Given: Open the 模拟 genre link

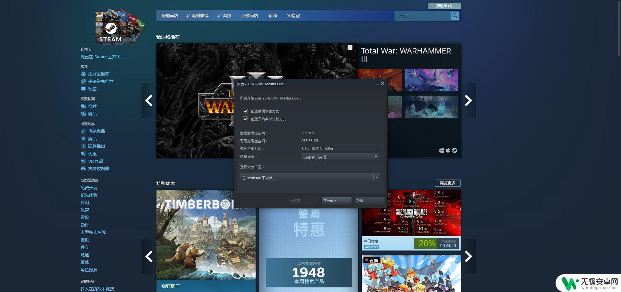Looking at the screenshot, I should click(85, 240).
